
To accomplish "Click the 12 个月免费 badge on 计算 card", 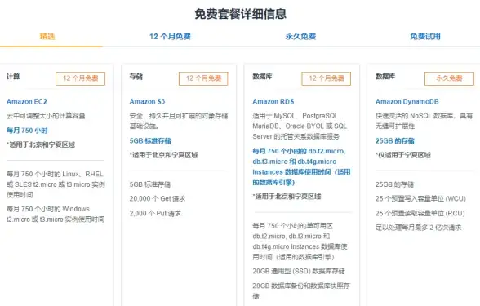I will click(81, 78).
